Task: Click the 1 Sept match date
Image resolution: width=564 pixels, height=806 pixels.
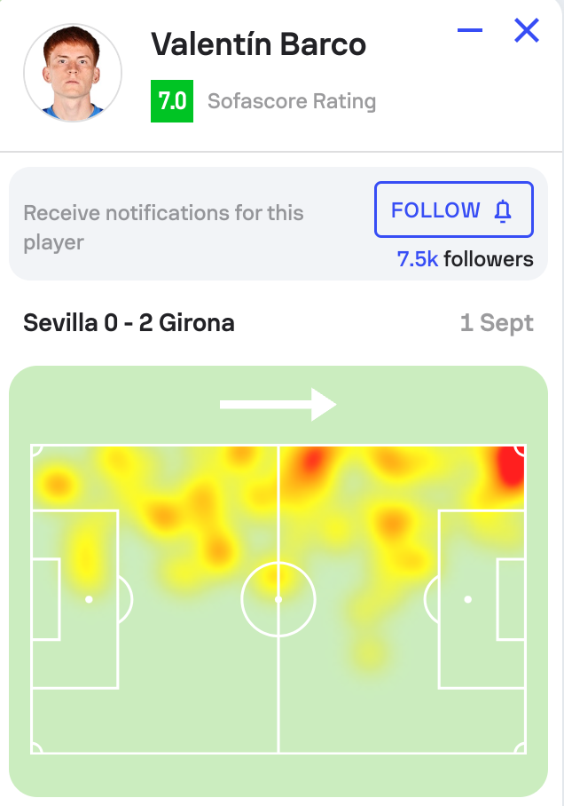Action: [x=497, y=322]
